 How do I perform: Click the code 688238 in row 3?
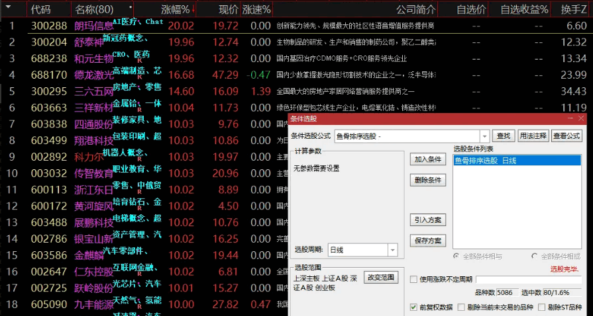pyautogui.click(x=49, y=59)
